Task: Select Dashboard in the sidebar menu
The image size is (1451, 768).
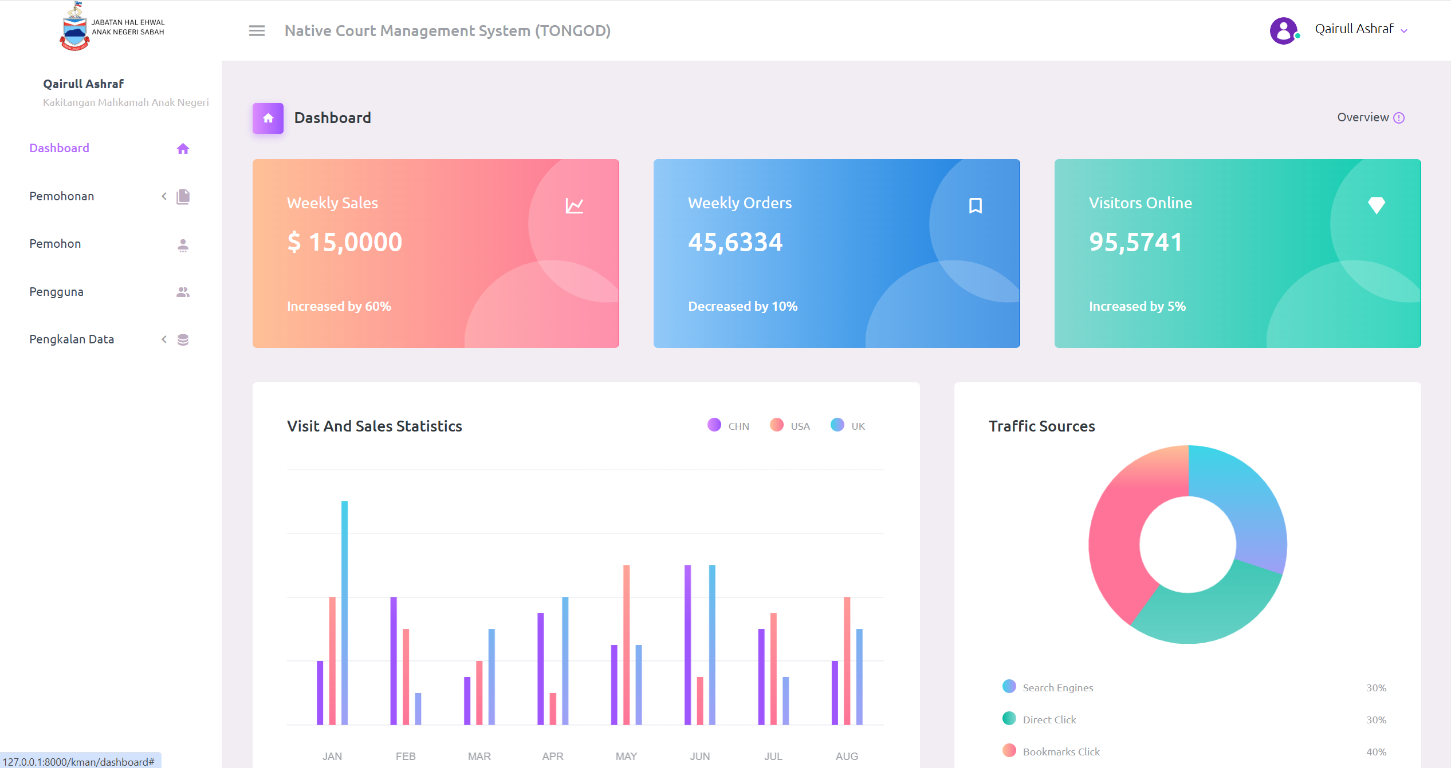Action: pos(60,148)
